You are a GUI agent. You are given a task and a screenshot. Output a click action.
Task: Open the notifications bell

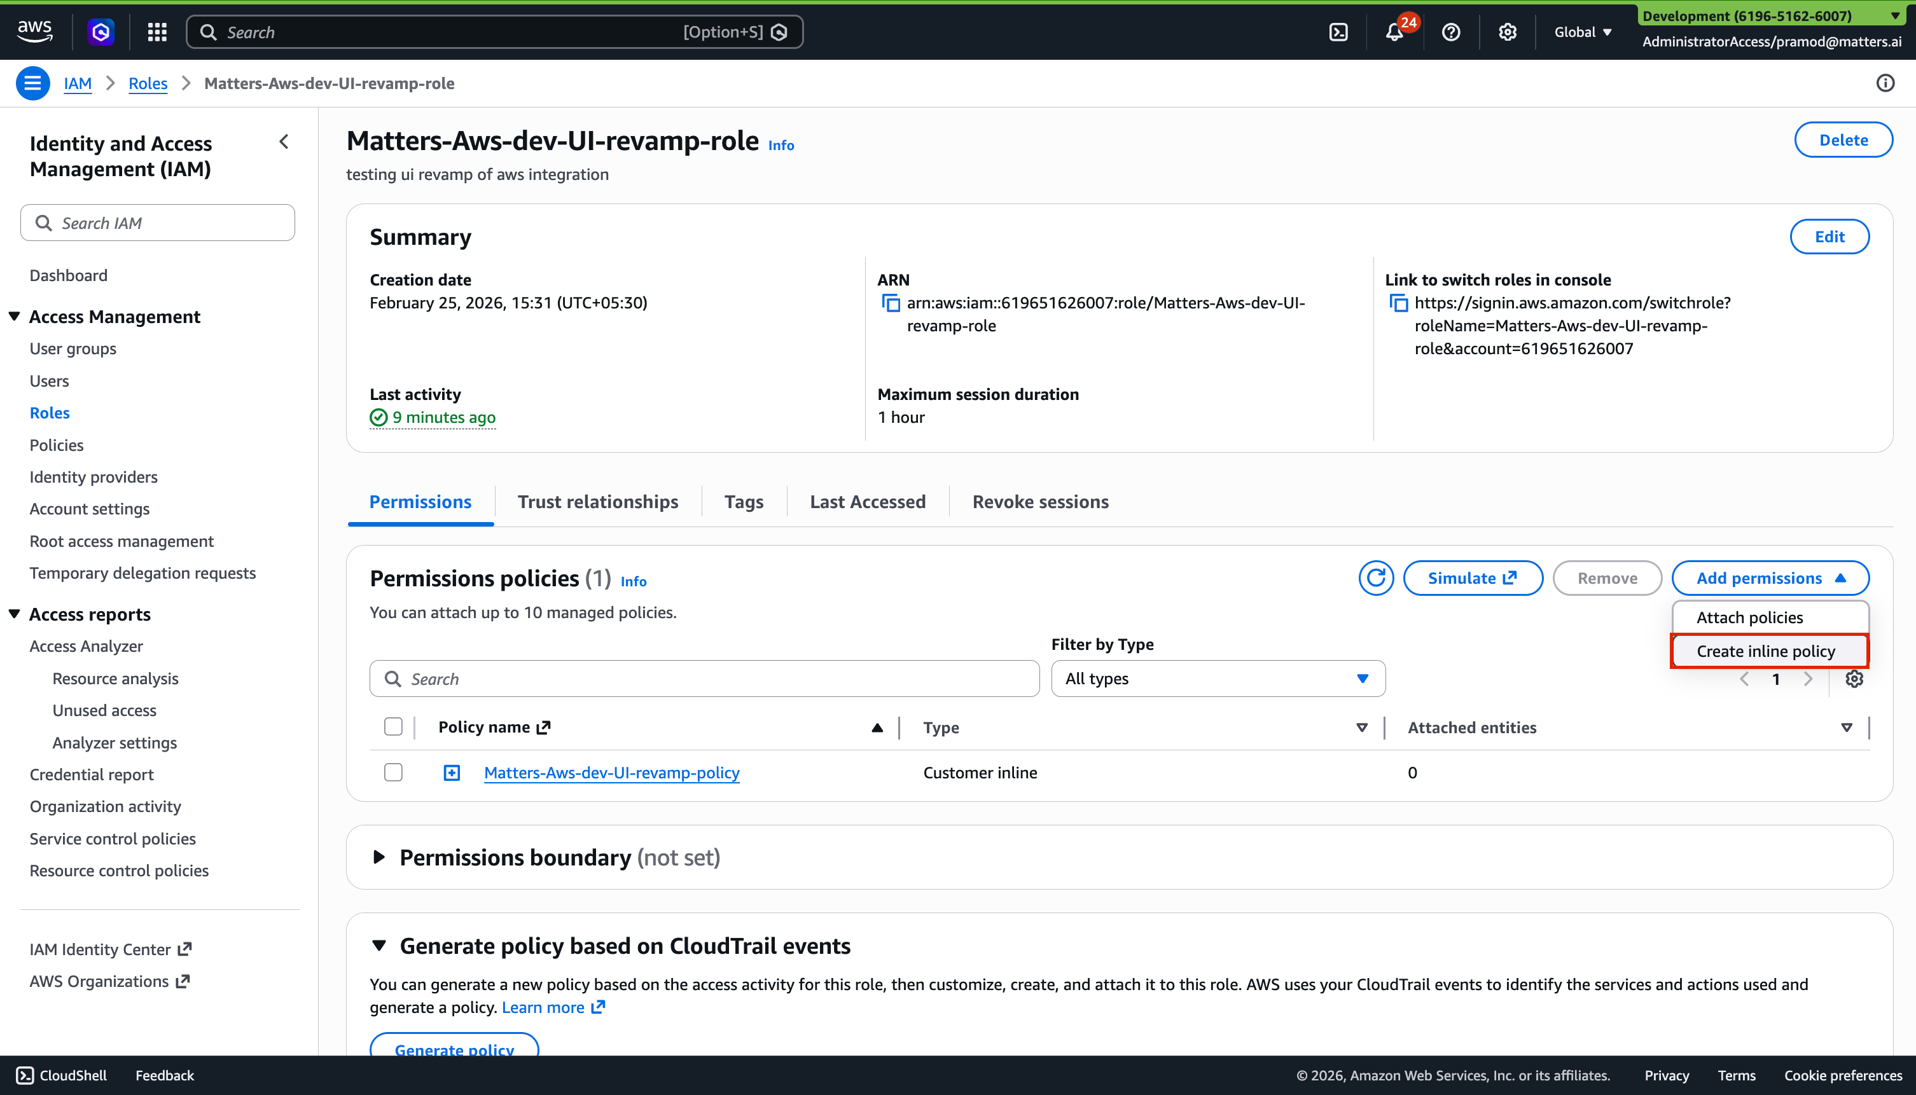tap(1394, 32)
